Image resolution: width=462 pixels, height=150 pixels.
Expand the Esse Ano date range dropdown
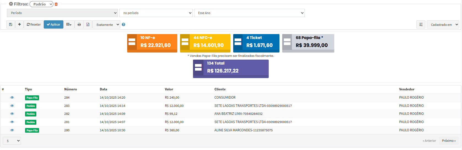[249, 13]
